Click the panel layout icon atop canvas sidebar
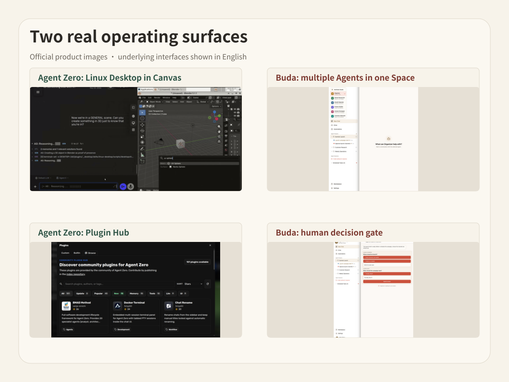 point(133,107)
